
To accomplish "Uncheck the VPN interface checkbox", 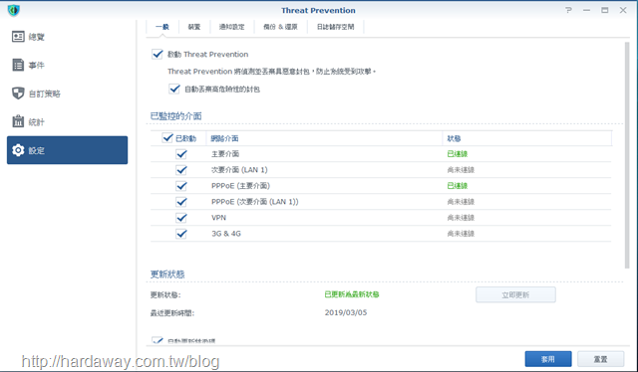I will 181,218.
